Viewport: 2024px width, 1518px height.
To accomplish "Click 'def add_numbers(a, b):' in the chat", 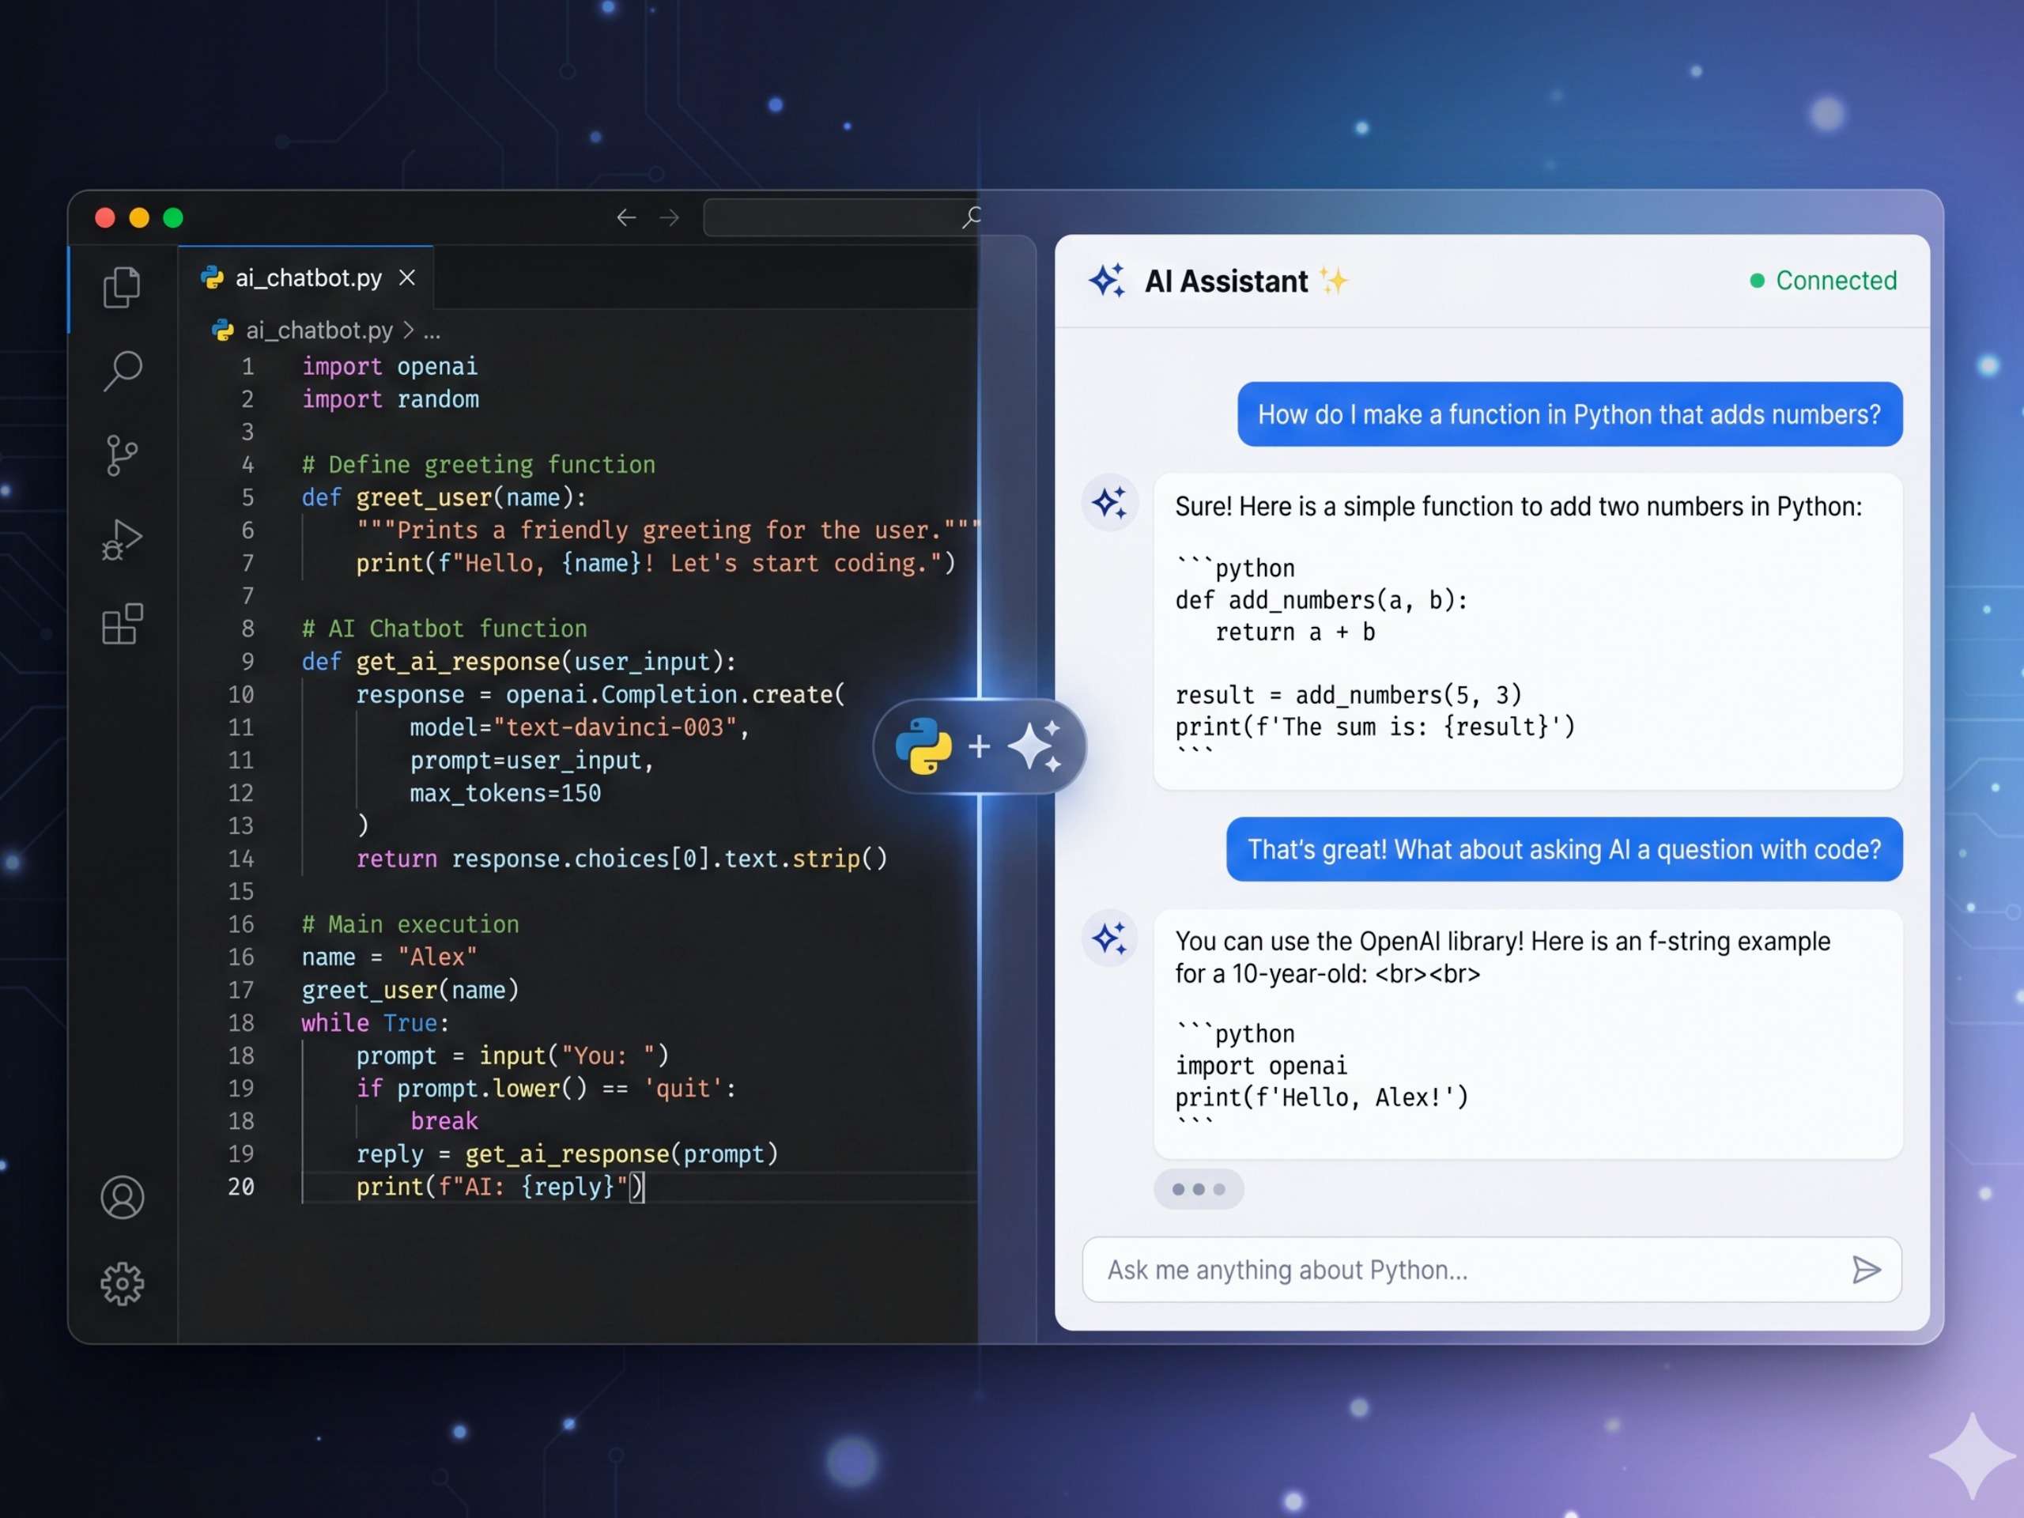I will coord(1321,600).
